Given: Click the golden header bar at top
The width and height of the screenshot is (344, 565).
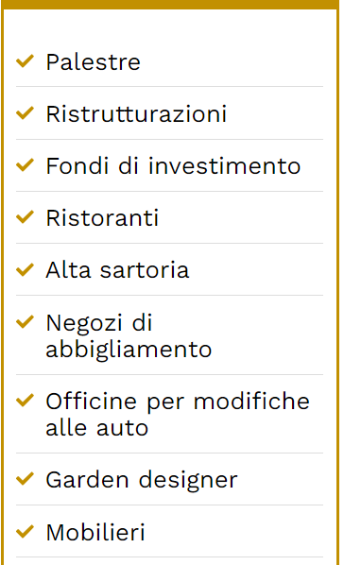Looking at the screenshot, I should pyautogui.click(x=169, y=5).
